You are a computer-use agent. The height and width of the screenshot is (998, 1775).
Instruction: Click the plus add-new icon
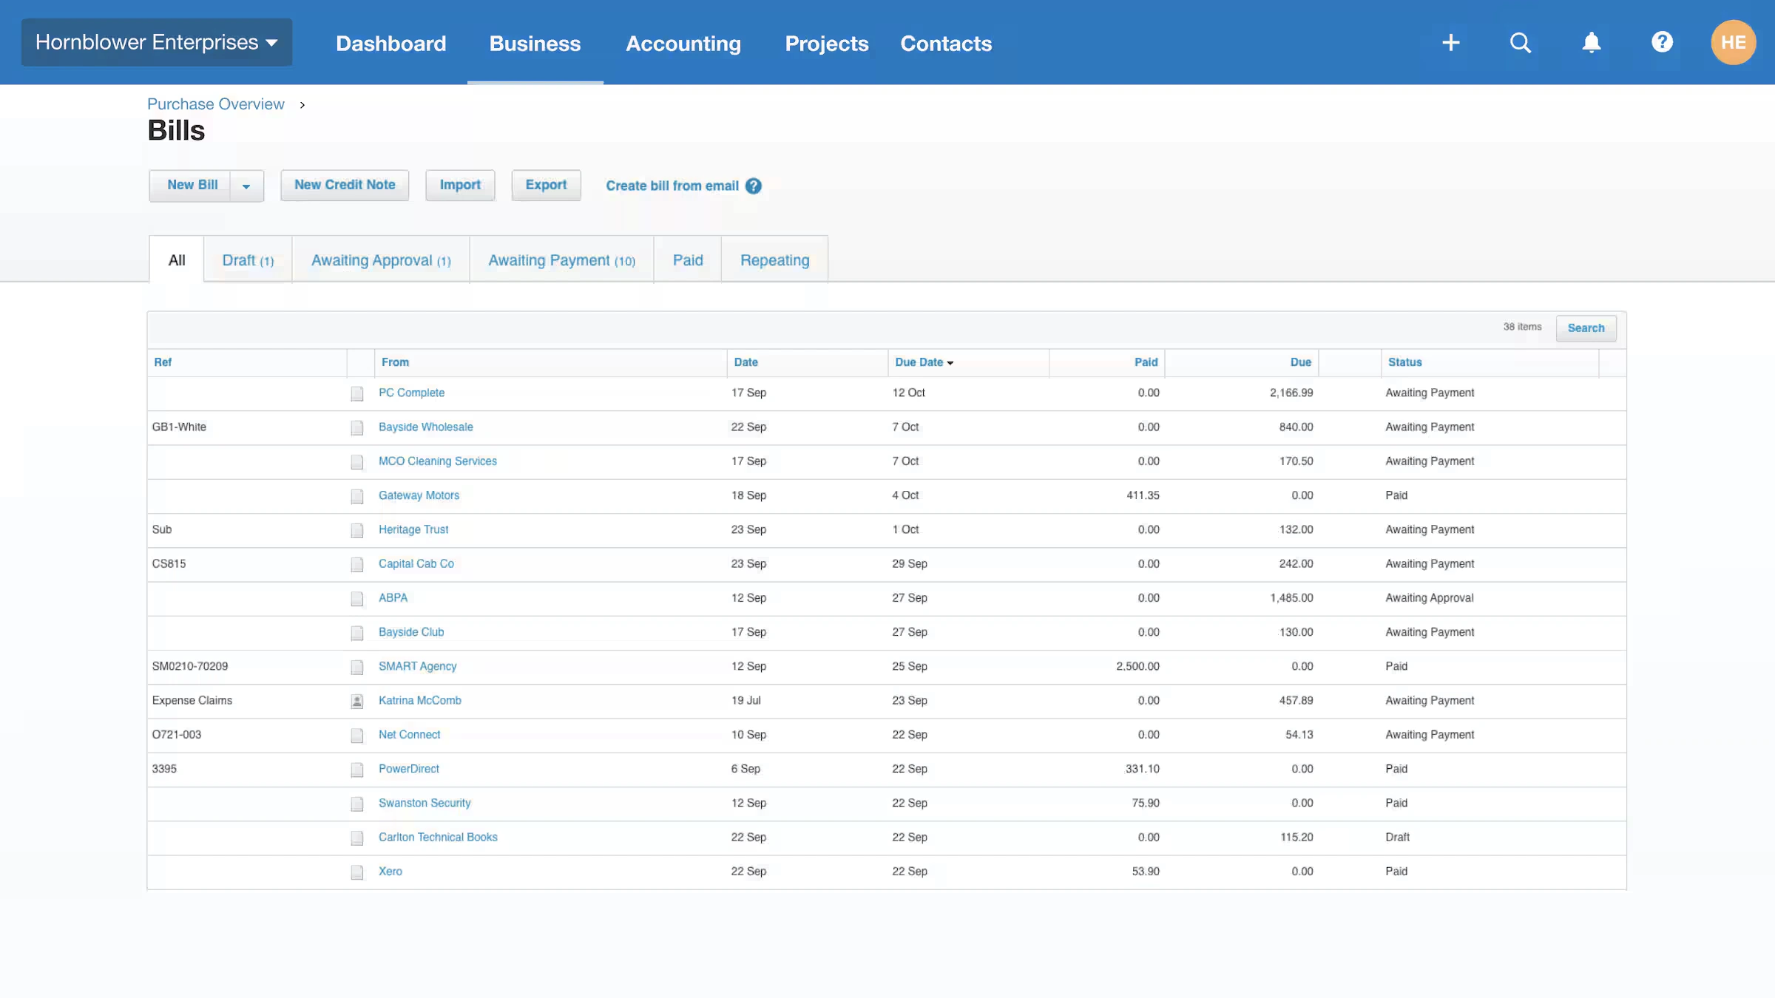pyautogui.click(x=1450, y=42)
